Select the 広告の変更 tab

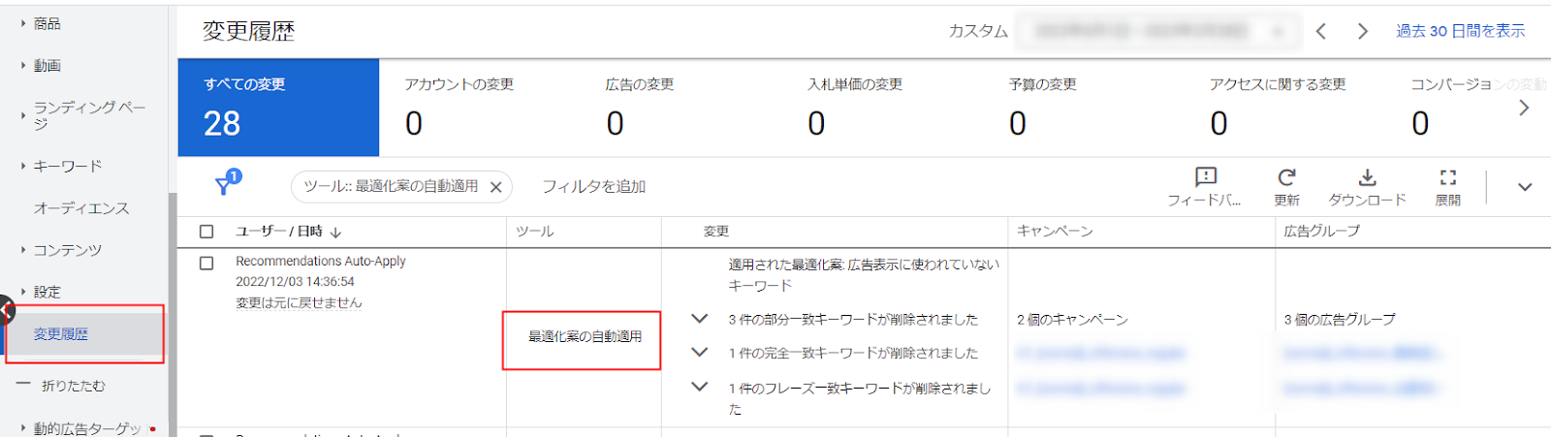tap(640, 107)
